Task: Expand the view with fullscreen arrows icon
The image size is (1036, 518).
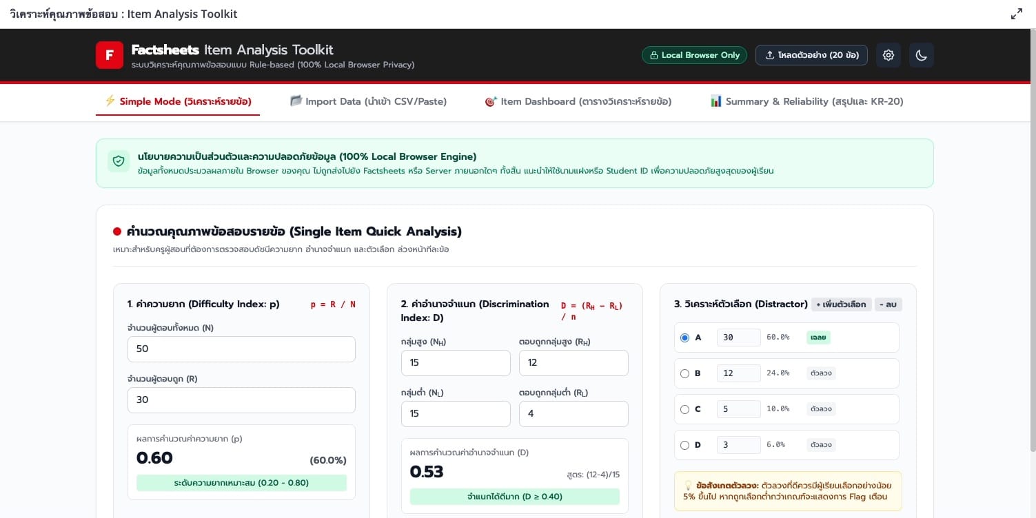Action: pos(1017,14)
